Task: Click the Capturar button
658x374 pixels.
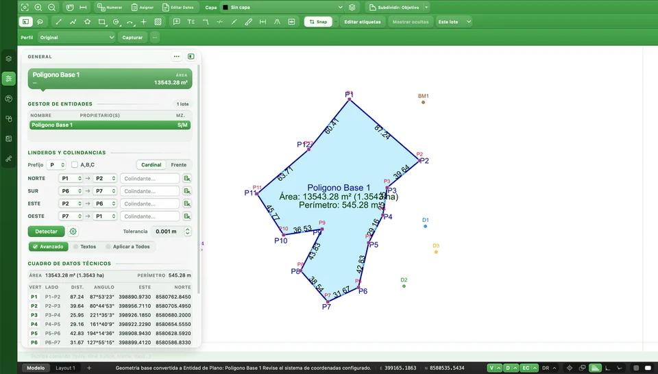Action: coord(132,37)
